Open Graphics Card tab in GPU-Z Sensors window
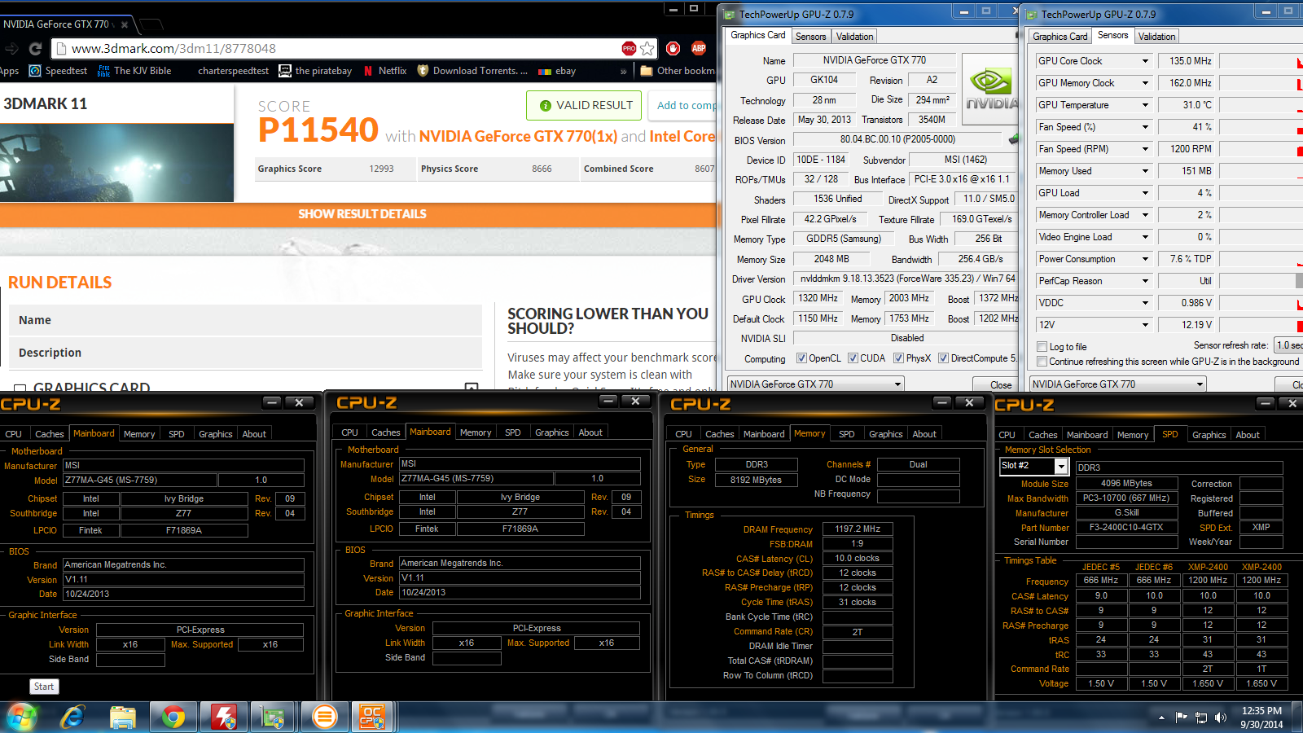This screenshot has width=1303, height=733. coord(1060,37)
